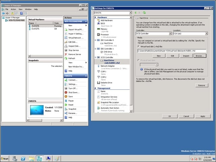Select the Virtual hard disk (.vhd) file radio button
Viewport: 216px width, 162px height.
(x=139, y=47)
